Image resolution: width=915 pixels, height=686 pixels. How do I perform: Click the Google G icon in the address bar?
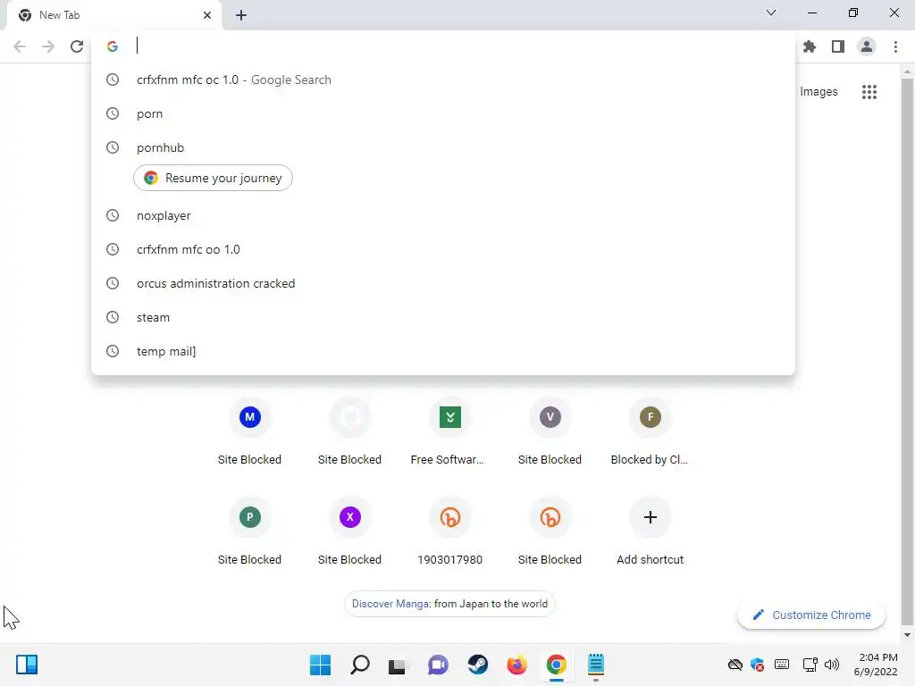click(x=113, y=46)
